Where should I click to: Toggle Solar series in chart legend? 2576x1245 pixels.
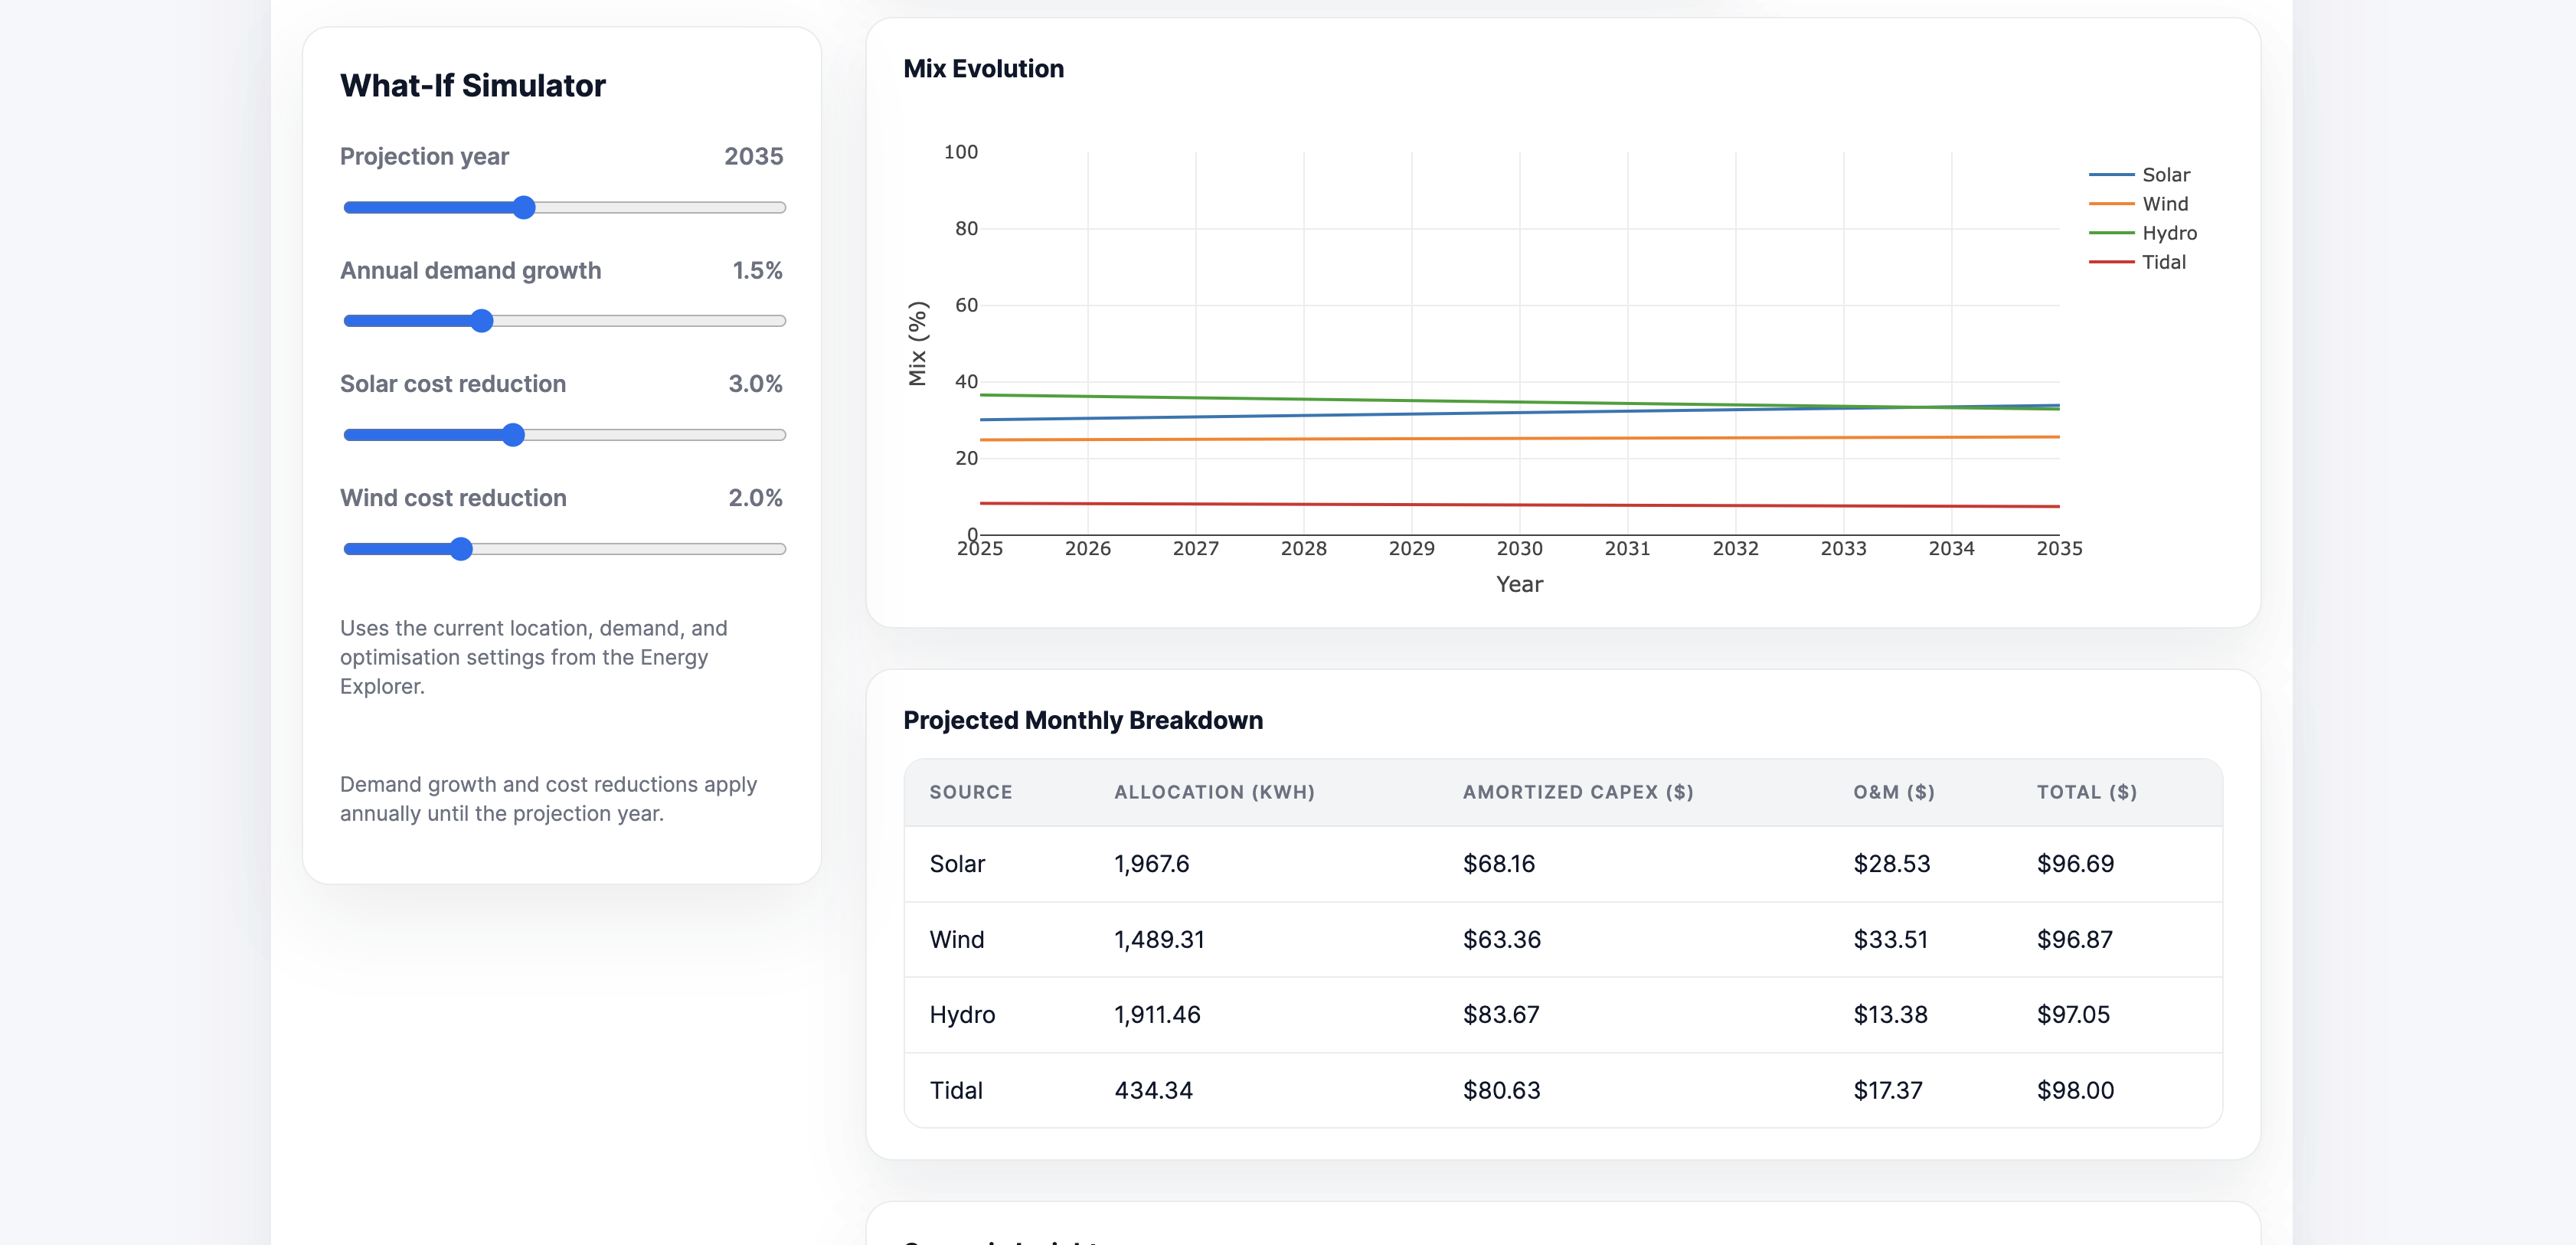tap(2165, 175)
